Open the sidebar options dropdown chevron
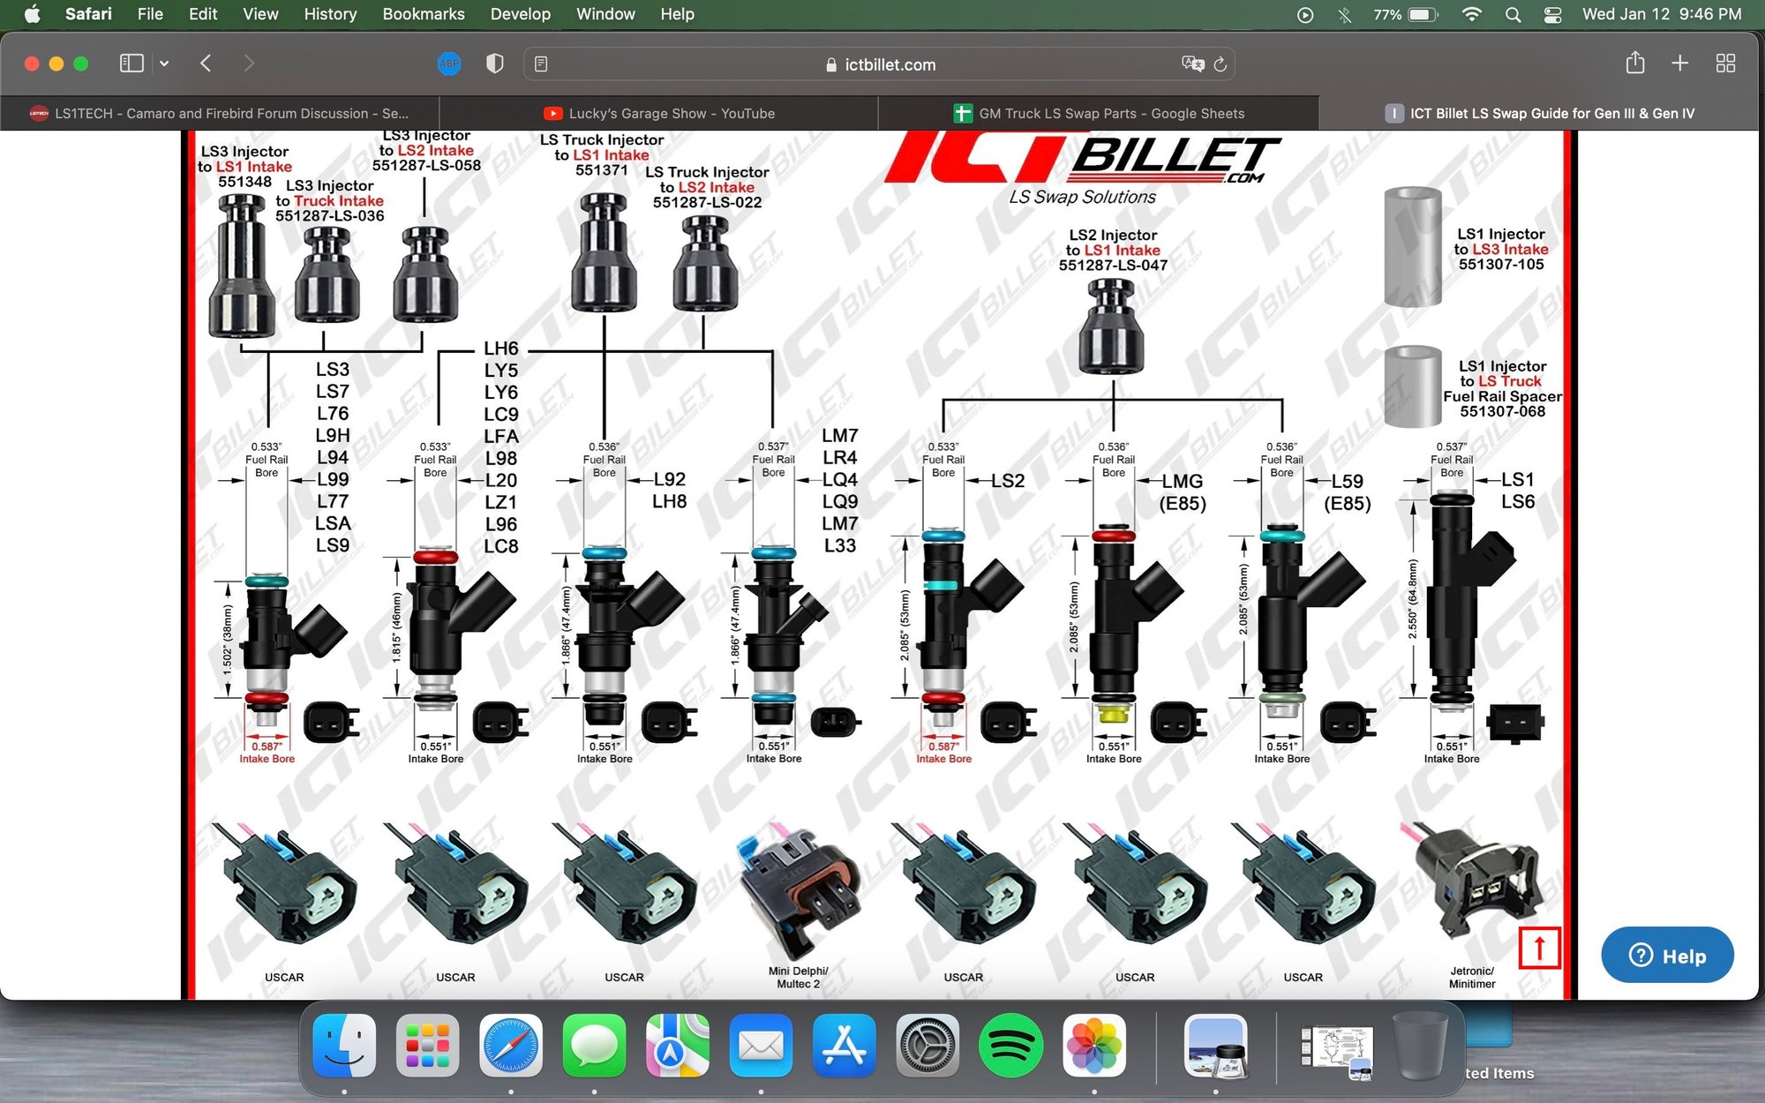 [x=164, y=64]
